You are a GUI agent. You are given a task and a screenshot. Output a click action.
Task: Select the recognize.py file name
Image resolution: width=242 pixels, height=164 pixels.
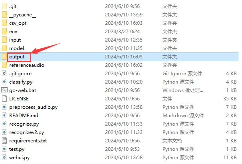coord(24,124)
